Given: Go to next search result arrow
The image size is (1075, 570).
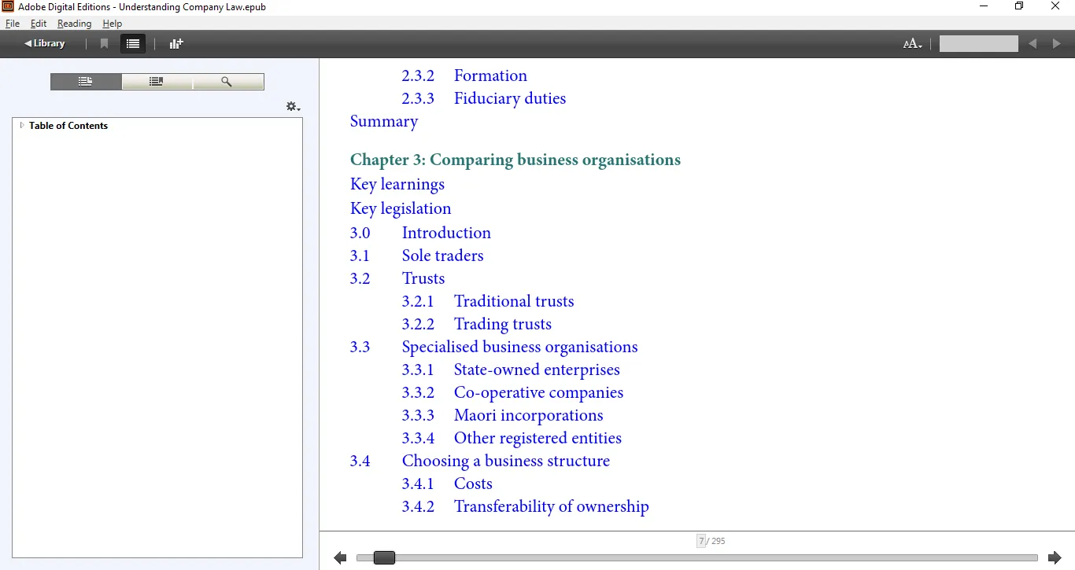Looking at the screenshot, I should (x=1057, y=44).
